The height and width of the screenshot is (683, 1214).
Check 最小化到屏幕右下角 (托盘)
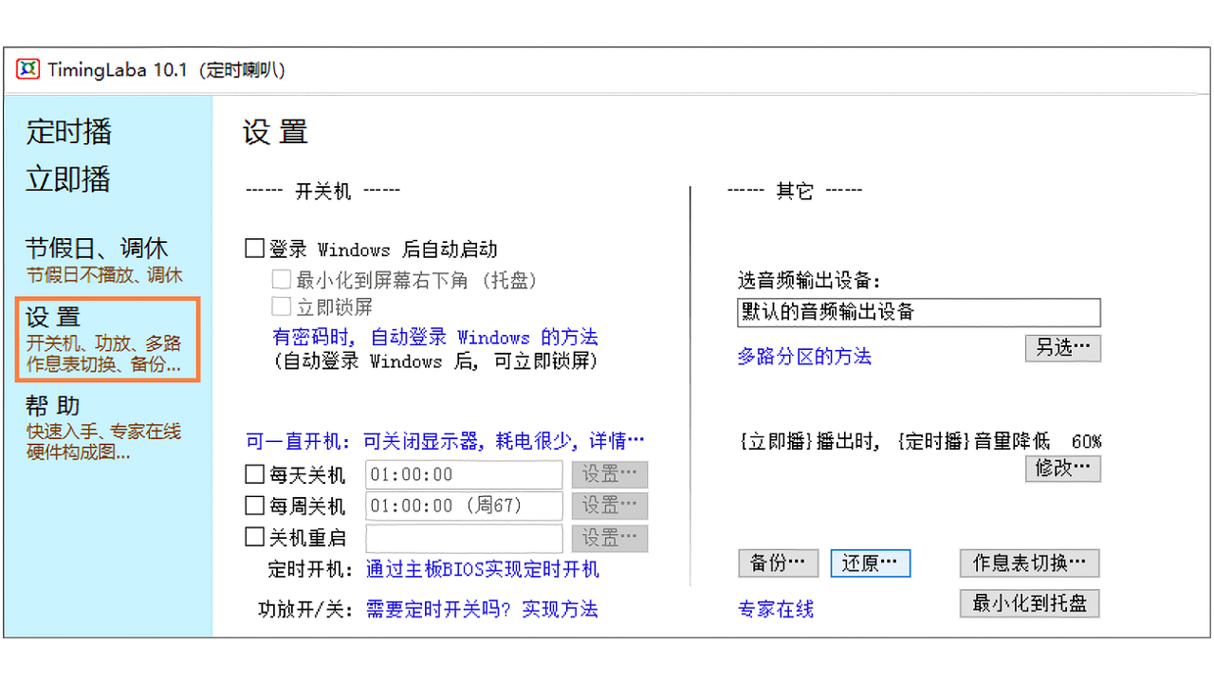click(282, 279)
